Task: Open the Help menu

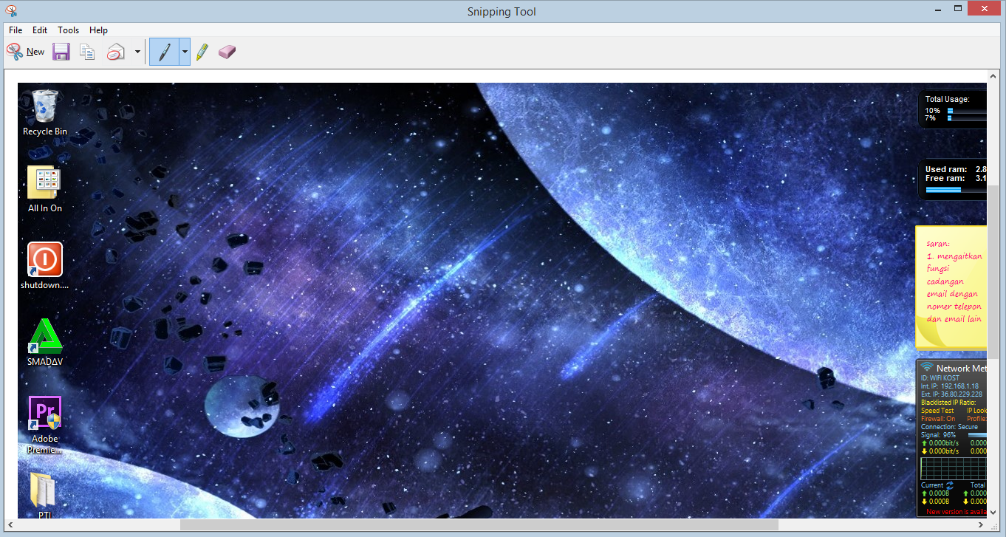Action: tap(98, 30)
